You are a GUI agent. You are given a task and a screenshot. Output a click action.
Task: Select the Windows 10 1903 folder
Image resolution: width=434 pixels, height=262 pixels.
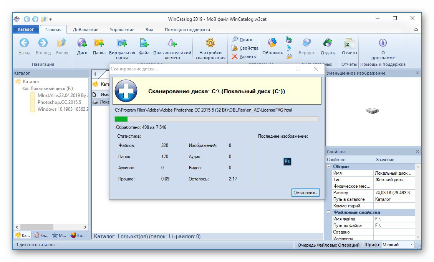tap(63, 109)
